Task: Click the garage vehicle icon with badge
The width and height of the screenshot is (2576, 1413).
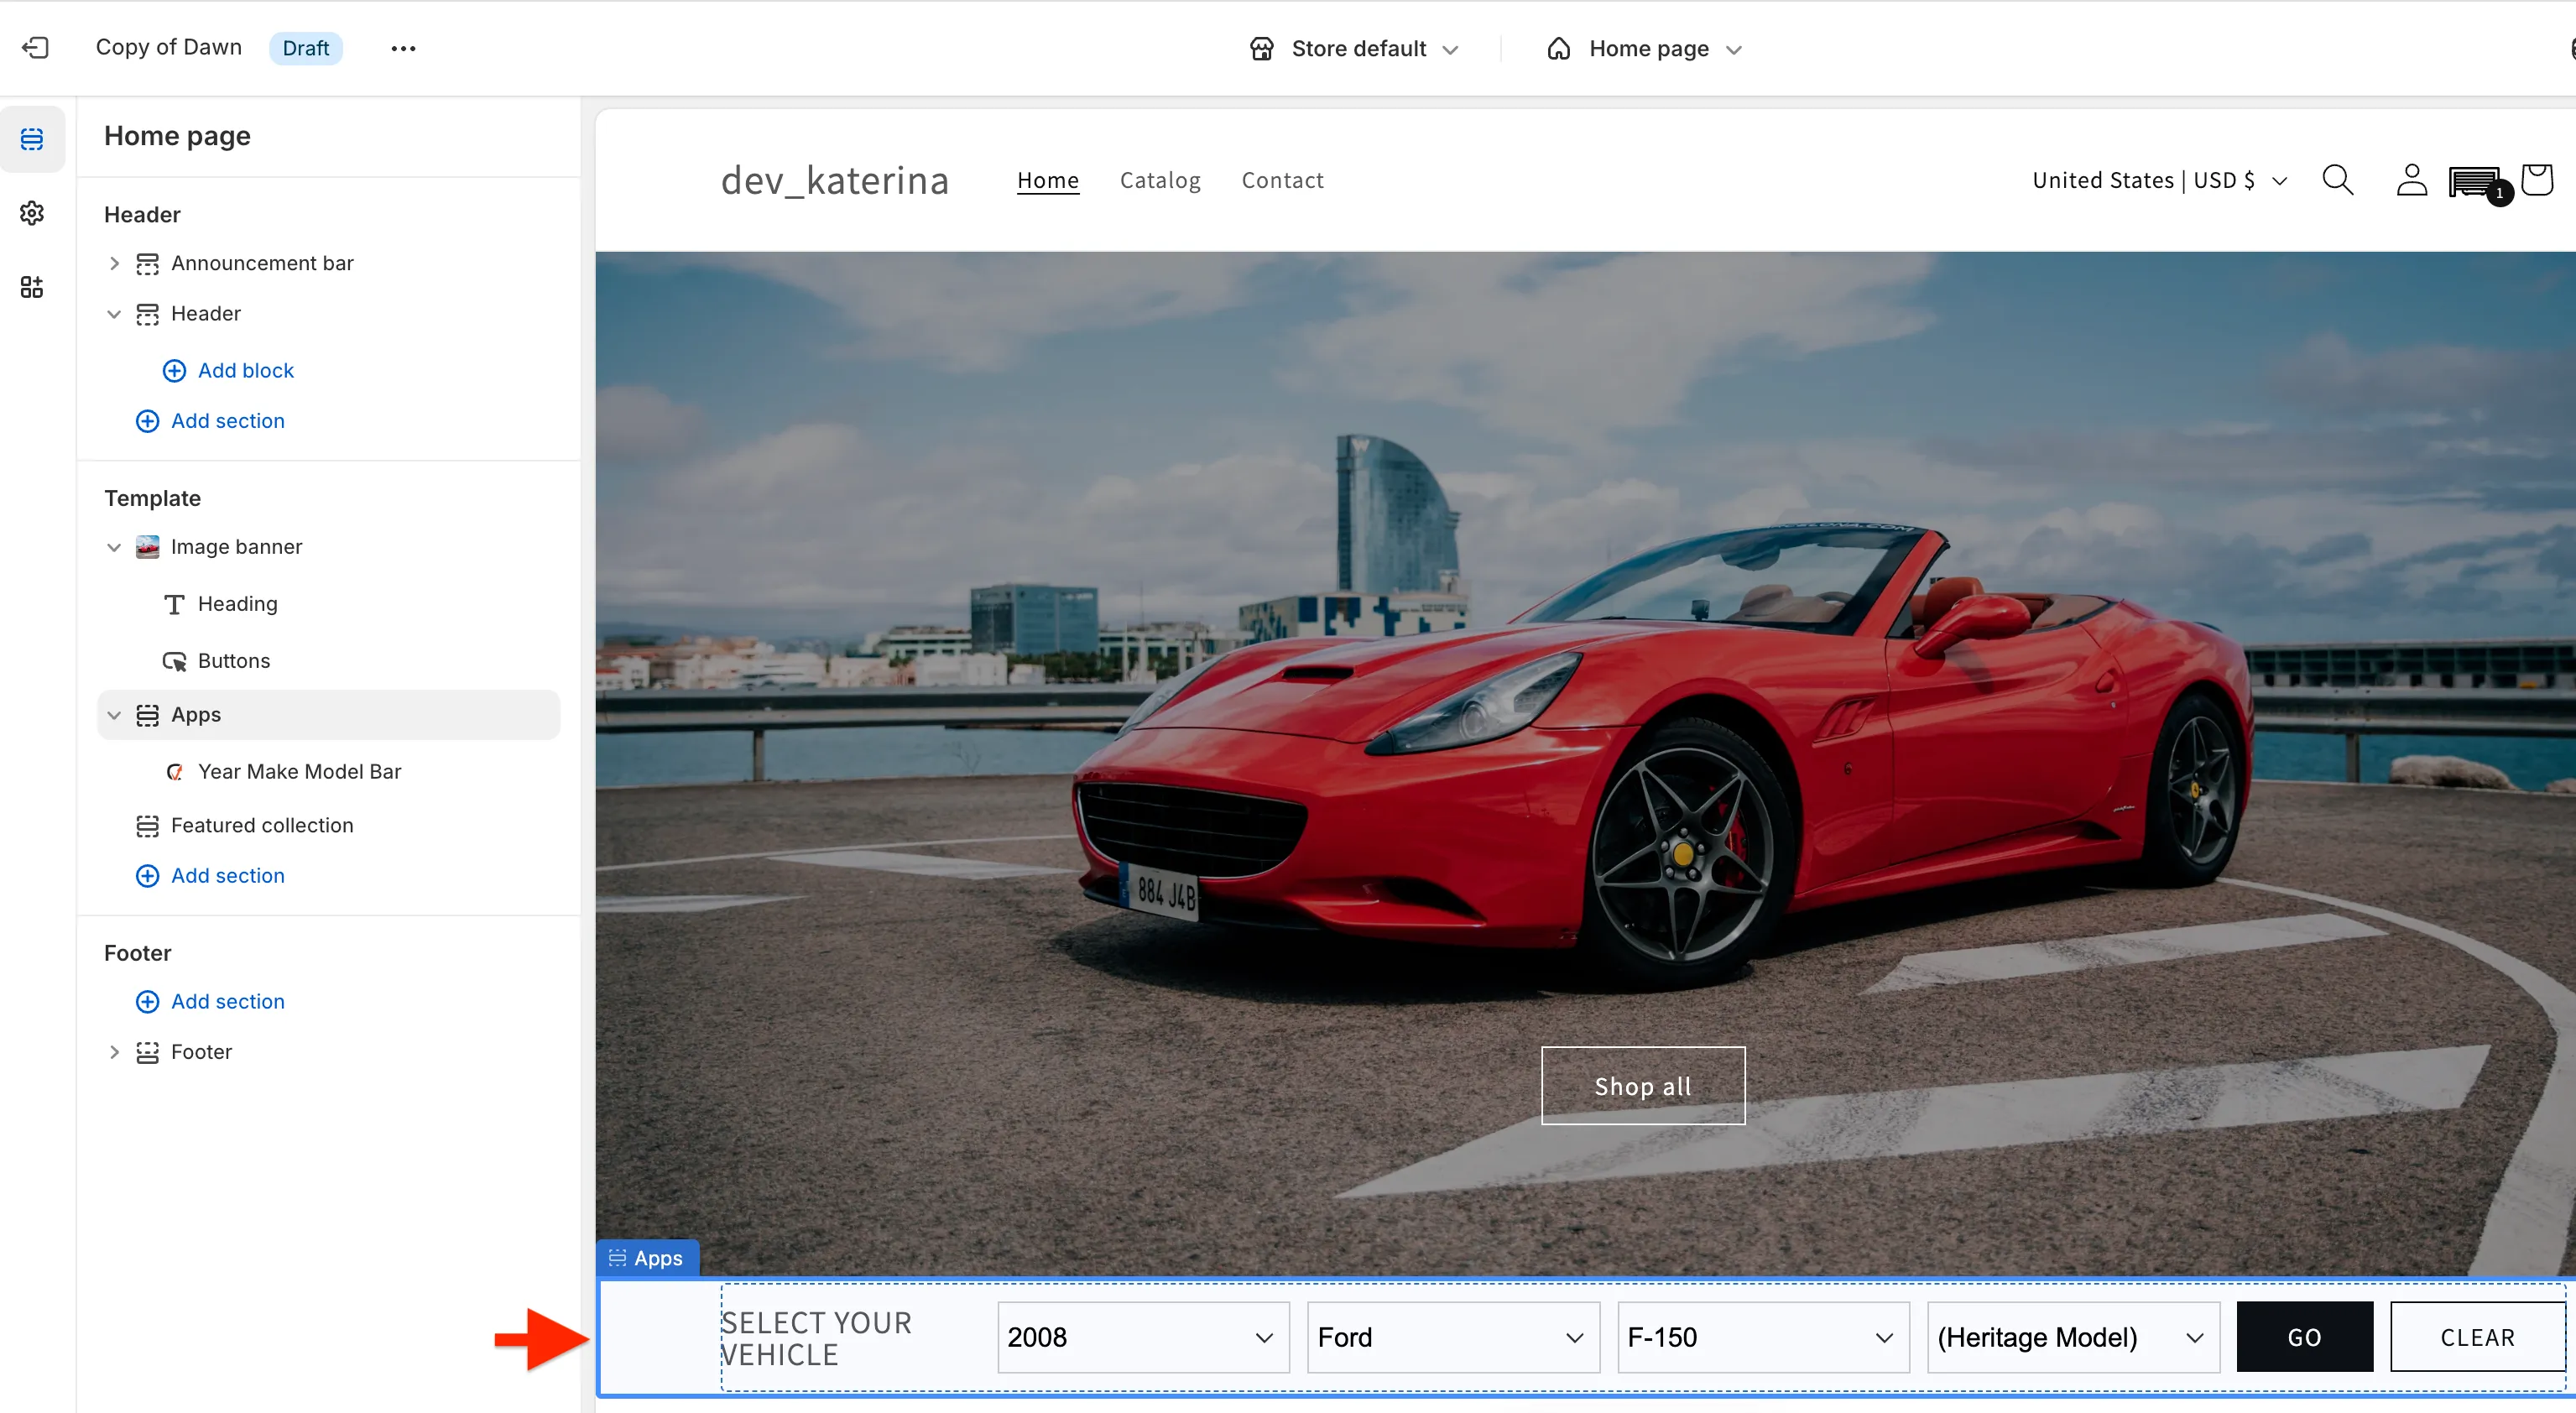Action: click(x=2475, y=182)
